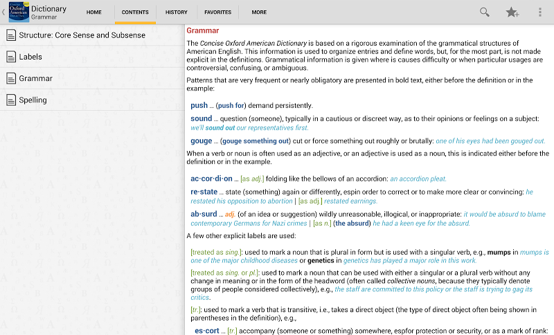Open Structure: Core Sense and Subsense section

point(92,35)
